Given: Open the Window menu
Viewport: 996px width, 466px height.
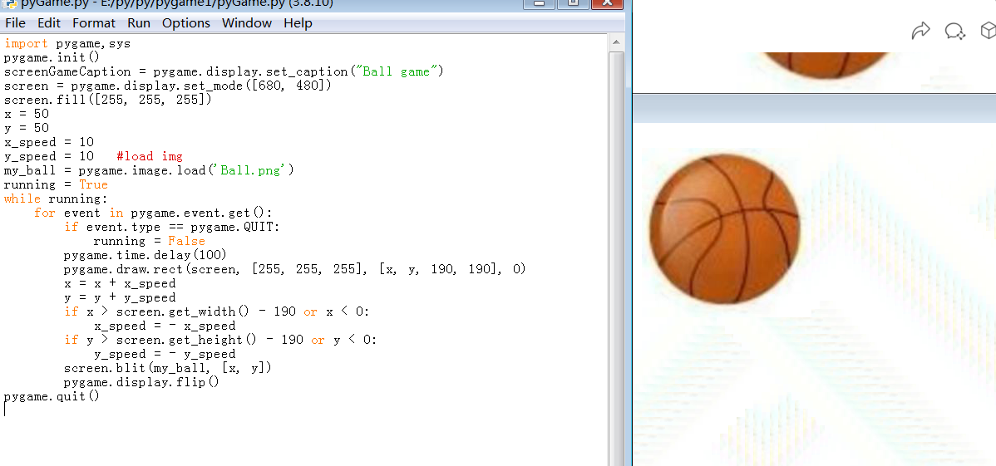Looking at the screenshot, I should (246, 23).
